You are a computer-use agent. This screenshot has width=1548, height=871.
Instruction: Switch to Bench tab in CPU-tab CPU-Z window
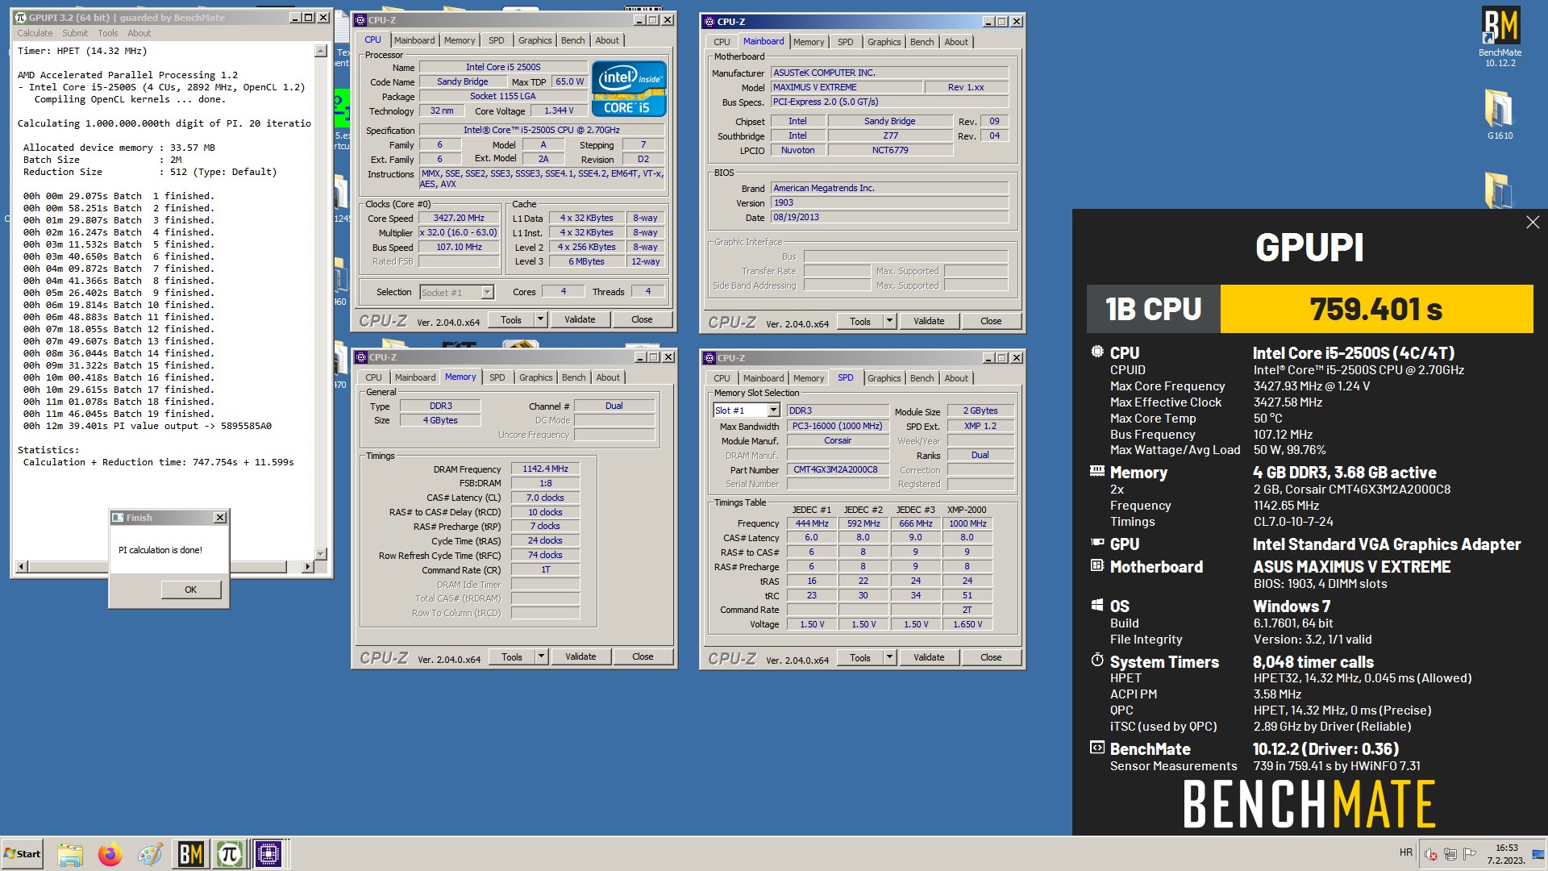[x=573, y=40]
